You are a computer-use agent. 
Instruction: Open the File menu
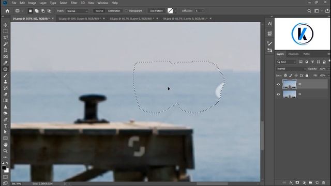[x=14, y=3]
